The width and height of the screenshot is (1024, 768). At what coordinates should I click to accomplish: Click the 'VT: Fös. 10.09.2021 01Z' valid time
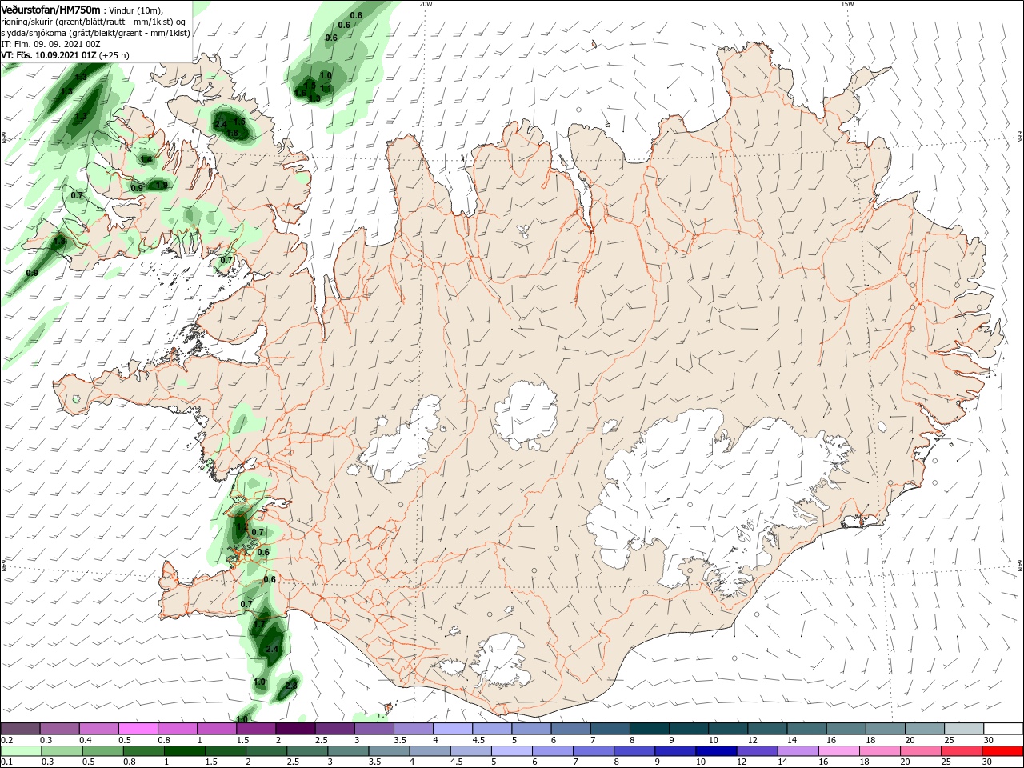coord(49,55)
